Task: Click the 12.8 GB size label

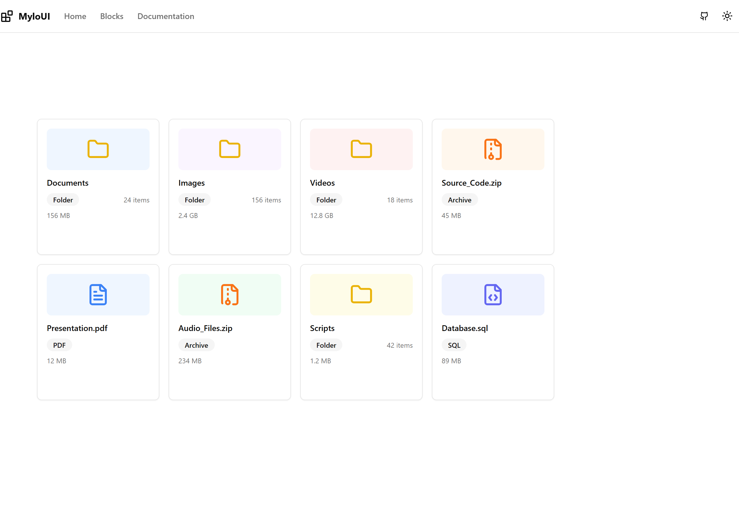Action: (322, 215)
